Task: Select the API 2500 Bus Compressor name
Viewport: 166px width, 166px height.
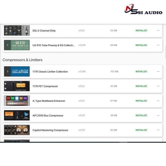Action: pyautogui.click(x=48, y=115)
